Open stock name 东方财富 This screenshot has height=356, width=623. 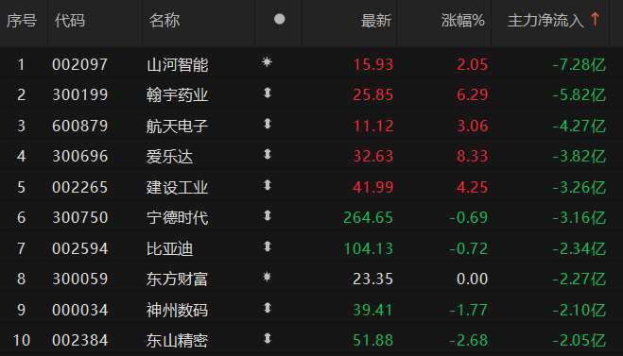pyautogui.click(x=177, y=279)
